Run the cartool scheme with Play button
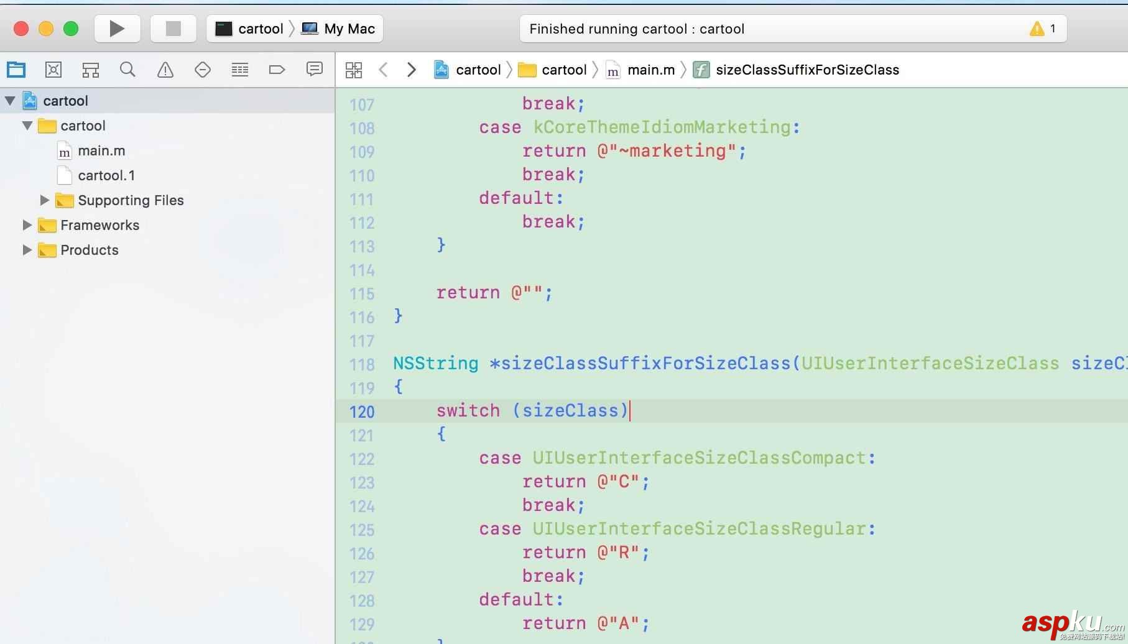This screenshot has height=644, width=1128. click(117, 29)
